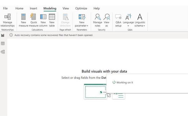188x116 pixels.
Task: Switch to Report view in sidebar
Action: tap(3, 35)
